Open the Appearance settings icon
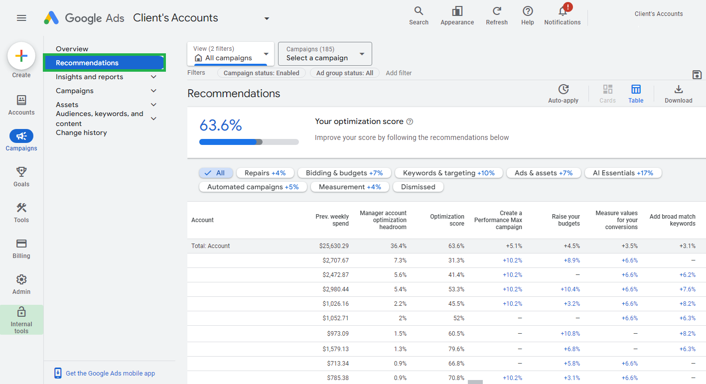Viewport: 706px width, 384px height. point(457,16)
